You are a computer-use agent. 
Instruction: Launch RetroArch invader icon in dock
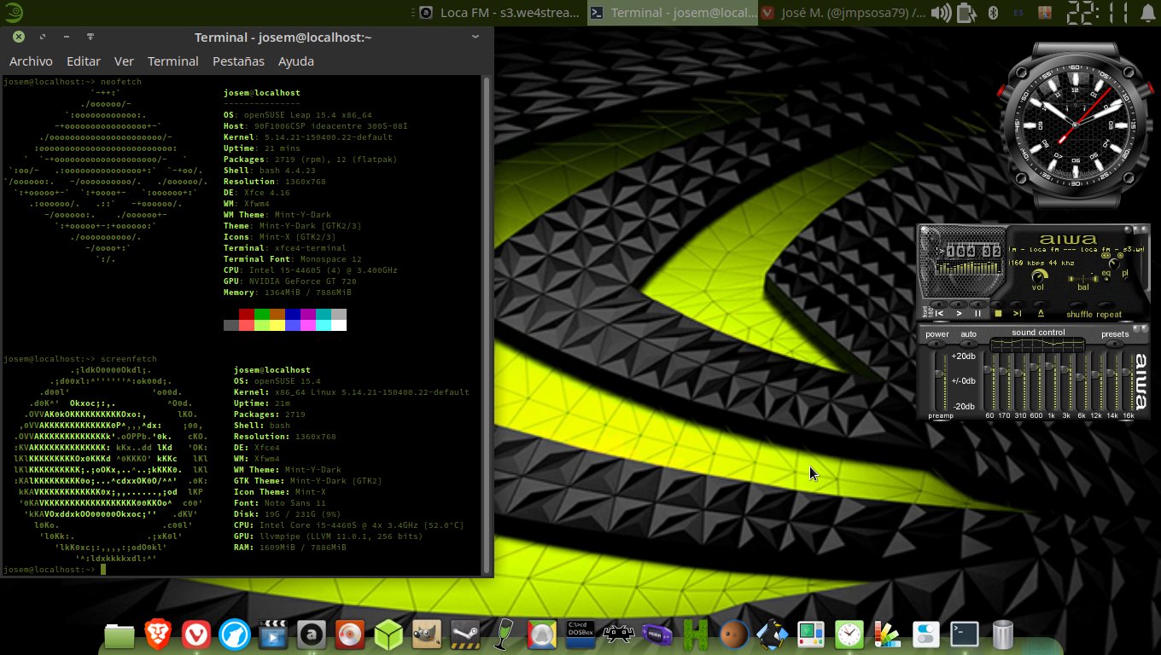click(x=619, y=635)
